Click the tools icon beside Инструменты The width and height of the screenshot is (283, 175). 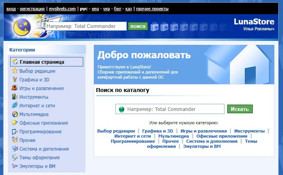coord(15,97)
